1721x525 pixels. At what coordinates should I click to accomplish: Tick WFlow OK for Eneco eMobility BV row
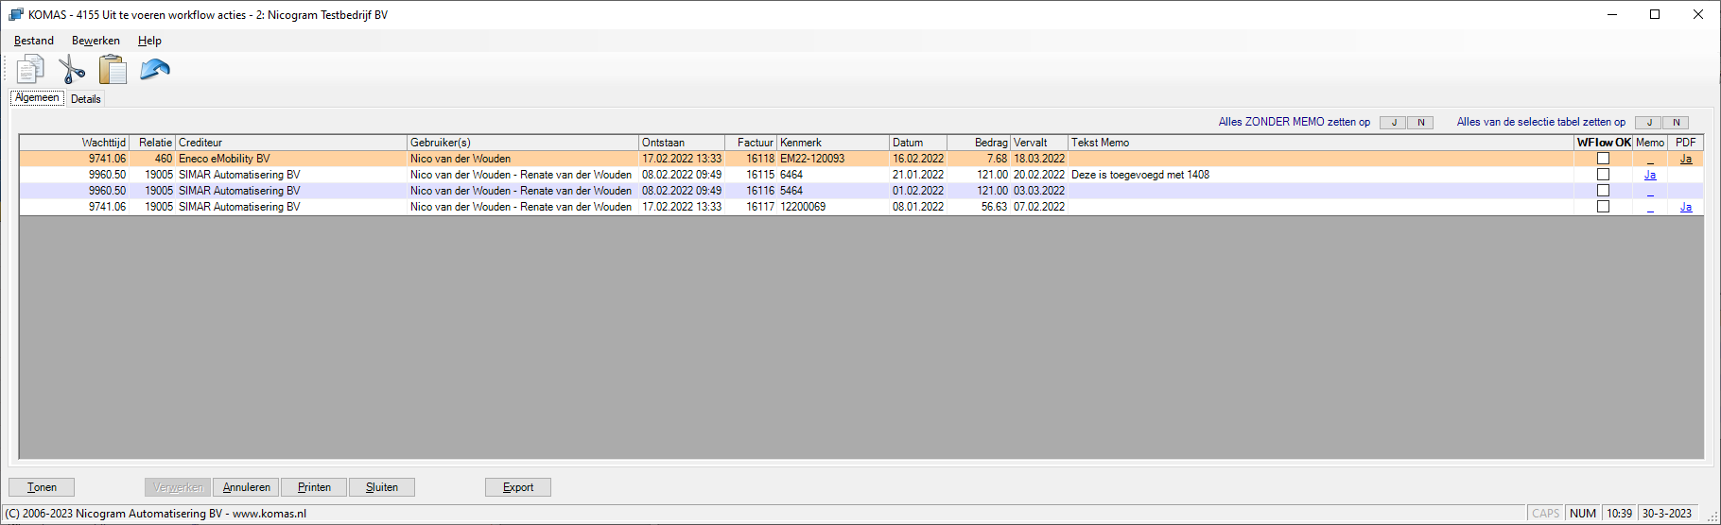(x=1603, y=159)
